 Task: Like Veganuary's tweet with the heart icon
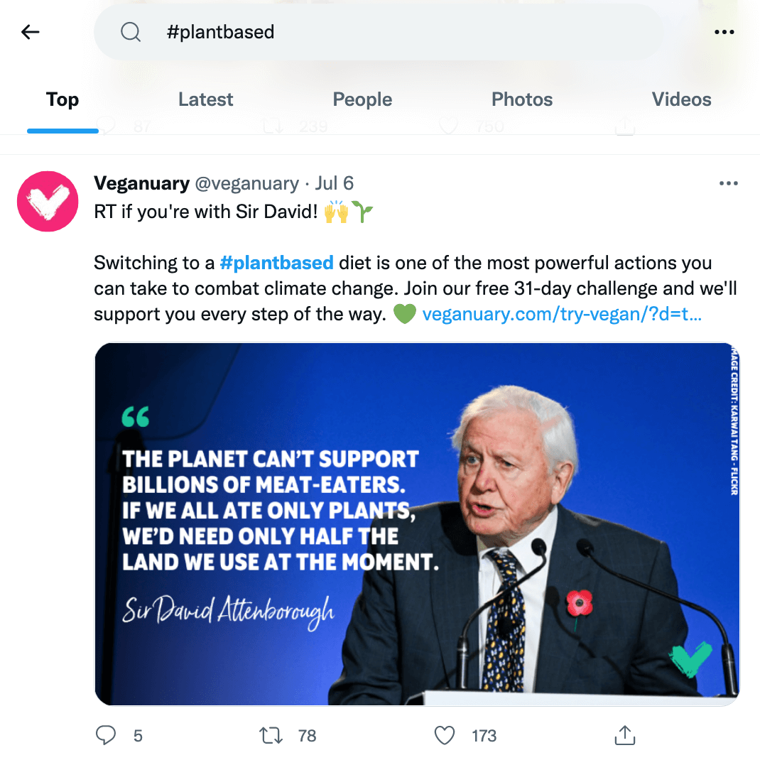(x=444, y=735)
